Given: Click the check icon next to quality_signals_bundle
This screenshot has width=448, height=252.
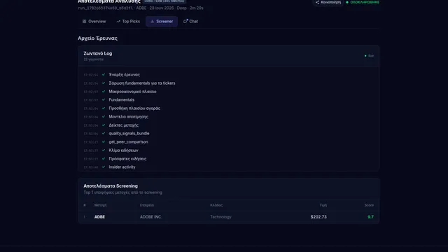Looking at the screenshot, I should [x=104, y=134].
